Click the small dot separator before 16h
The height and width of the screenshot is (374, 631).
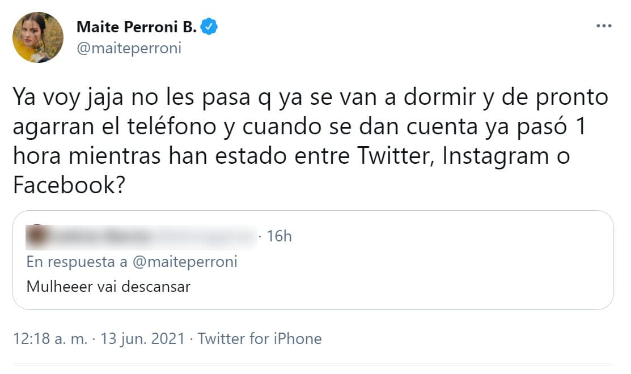259,236
